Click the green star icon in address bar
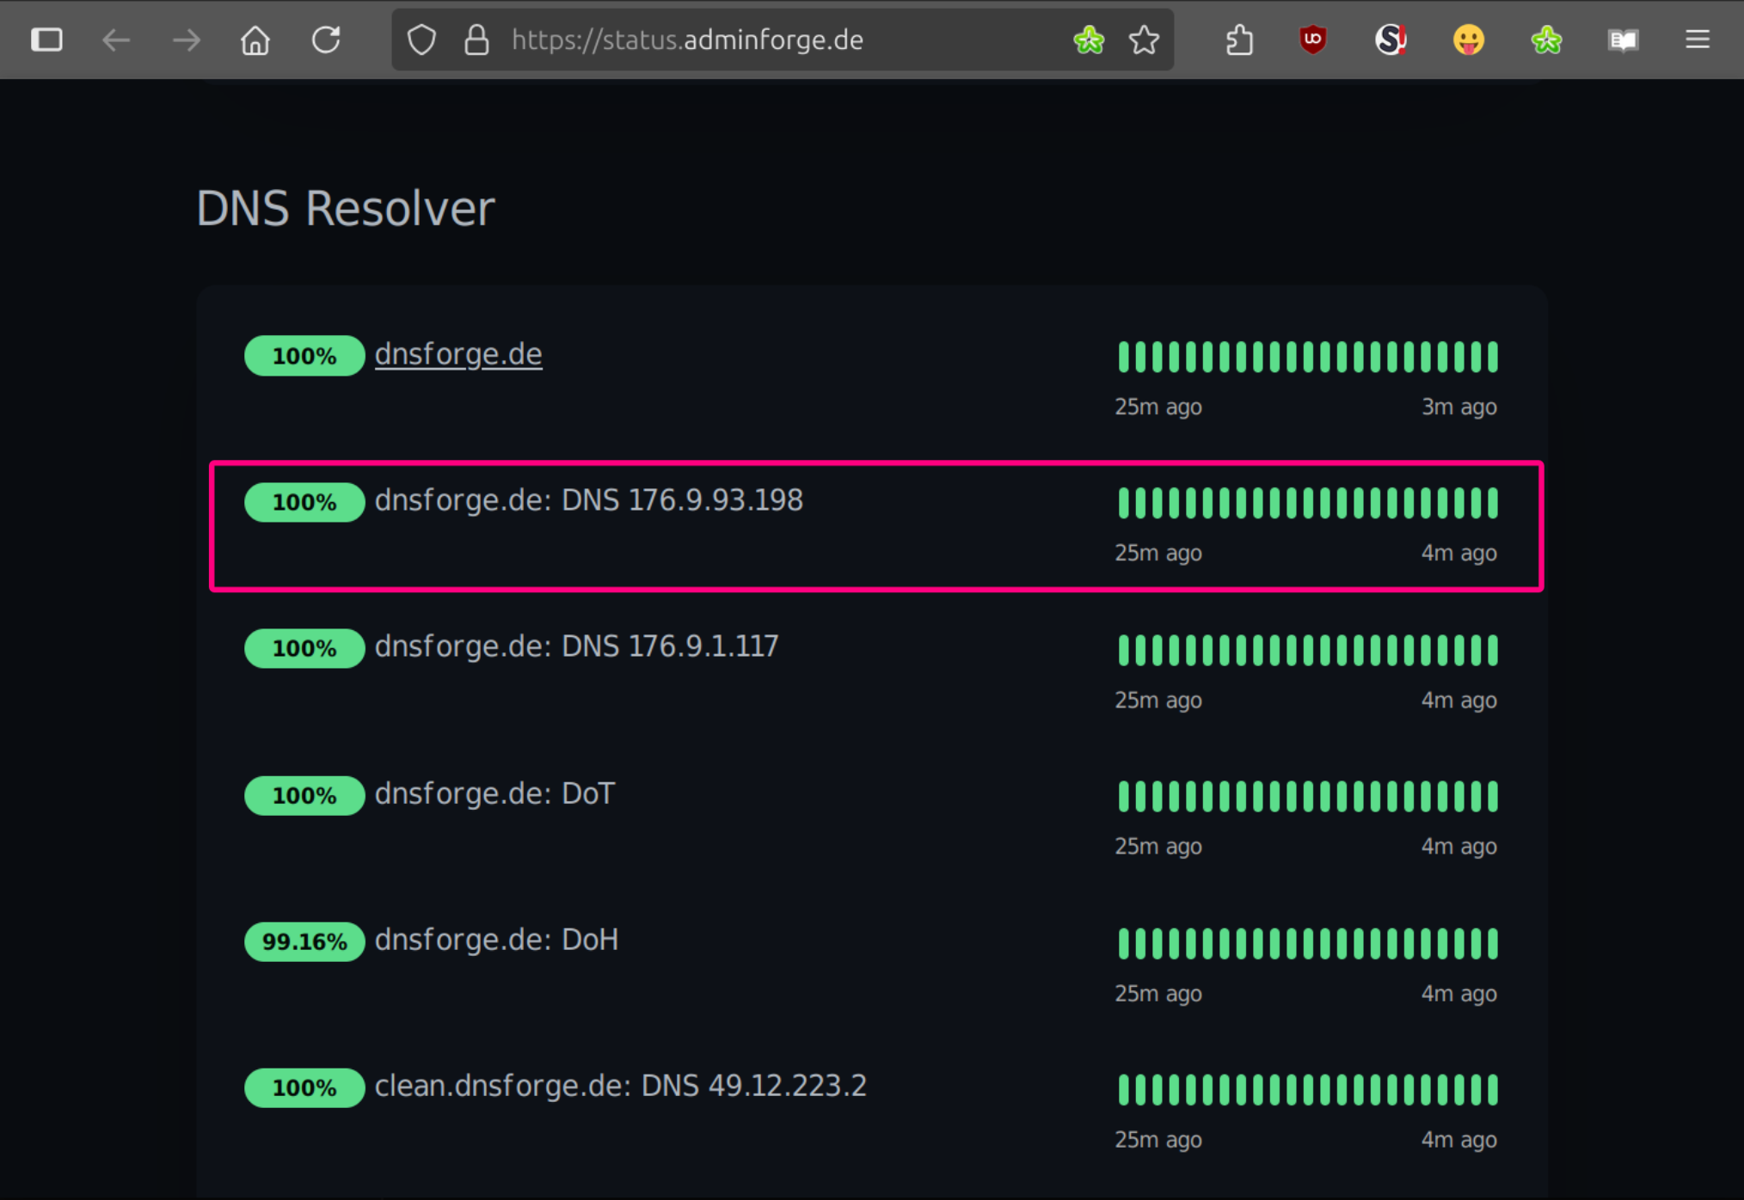This screenshot has height=1200, width=1744. click(x=1089, y=40)
